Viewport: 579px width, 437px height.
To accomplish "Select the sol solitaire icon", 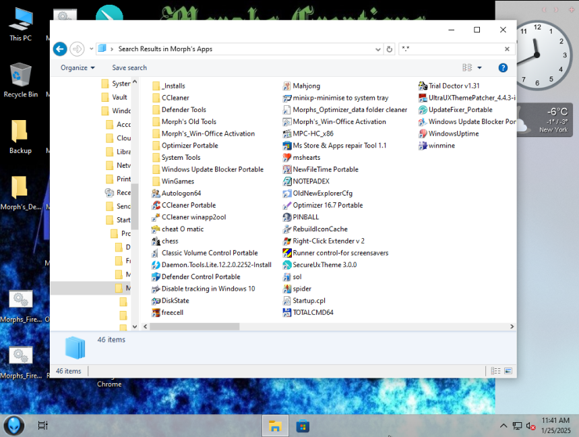I will click(x=287, y=277).
